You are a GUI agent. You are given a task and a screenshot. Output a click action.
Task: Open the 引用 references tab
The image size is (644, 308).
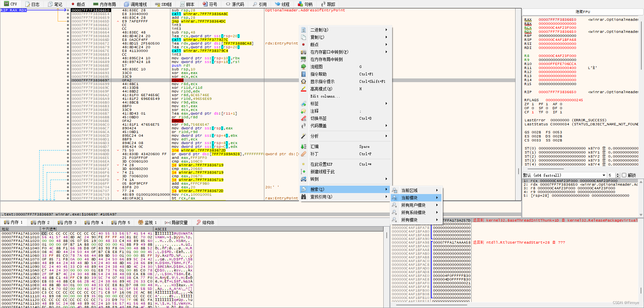(260, 4)
